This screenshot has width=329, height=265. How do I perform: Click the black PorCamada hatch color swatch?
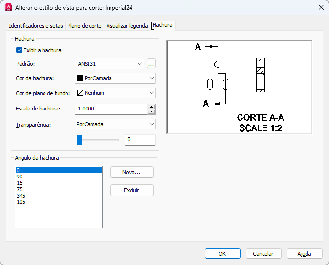click(80, 78)
